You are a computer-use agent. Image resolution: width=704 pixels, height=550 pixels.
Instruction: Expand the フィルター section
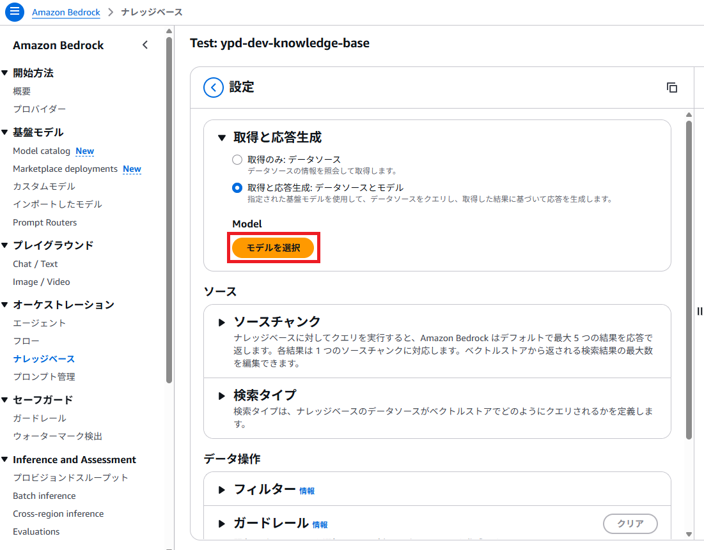(221, 490)
